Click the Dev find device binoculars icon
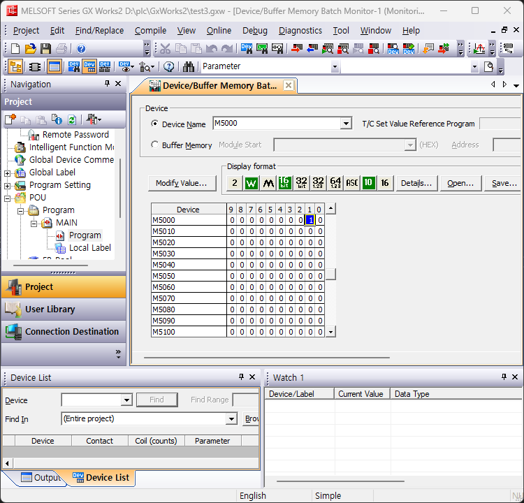 point(73,66)
